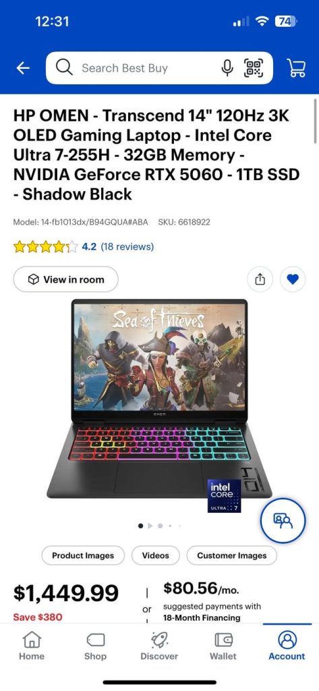319x691 pixels.
Task: Tap the back arrow icon
Action: tap(23, 68)
